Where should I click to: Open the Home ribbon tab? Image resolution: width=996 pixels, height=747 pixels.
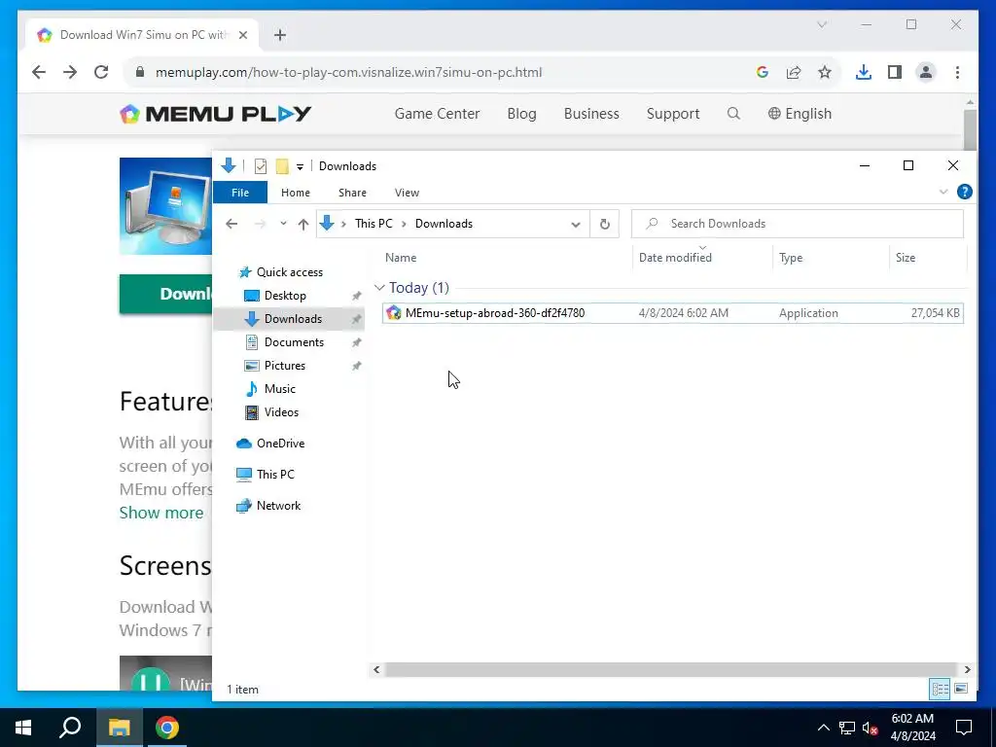[296, 193]
